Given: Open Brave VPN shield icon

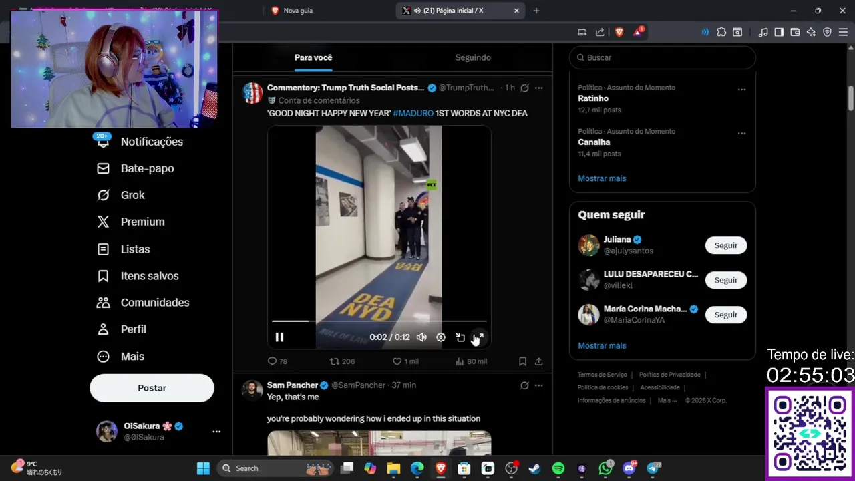Looking at the screenshot, I should tap(827, 32).
